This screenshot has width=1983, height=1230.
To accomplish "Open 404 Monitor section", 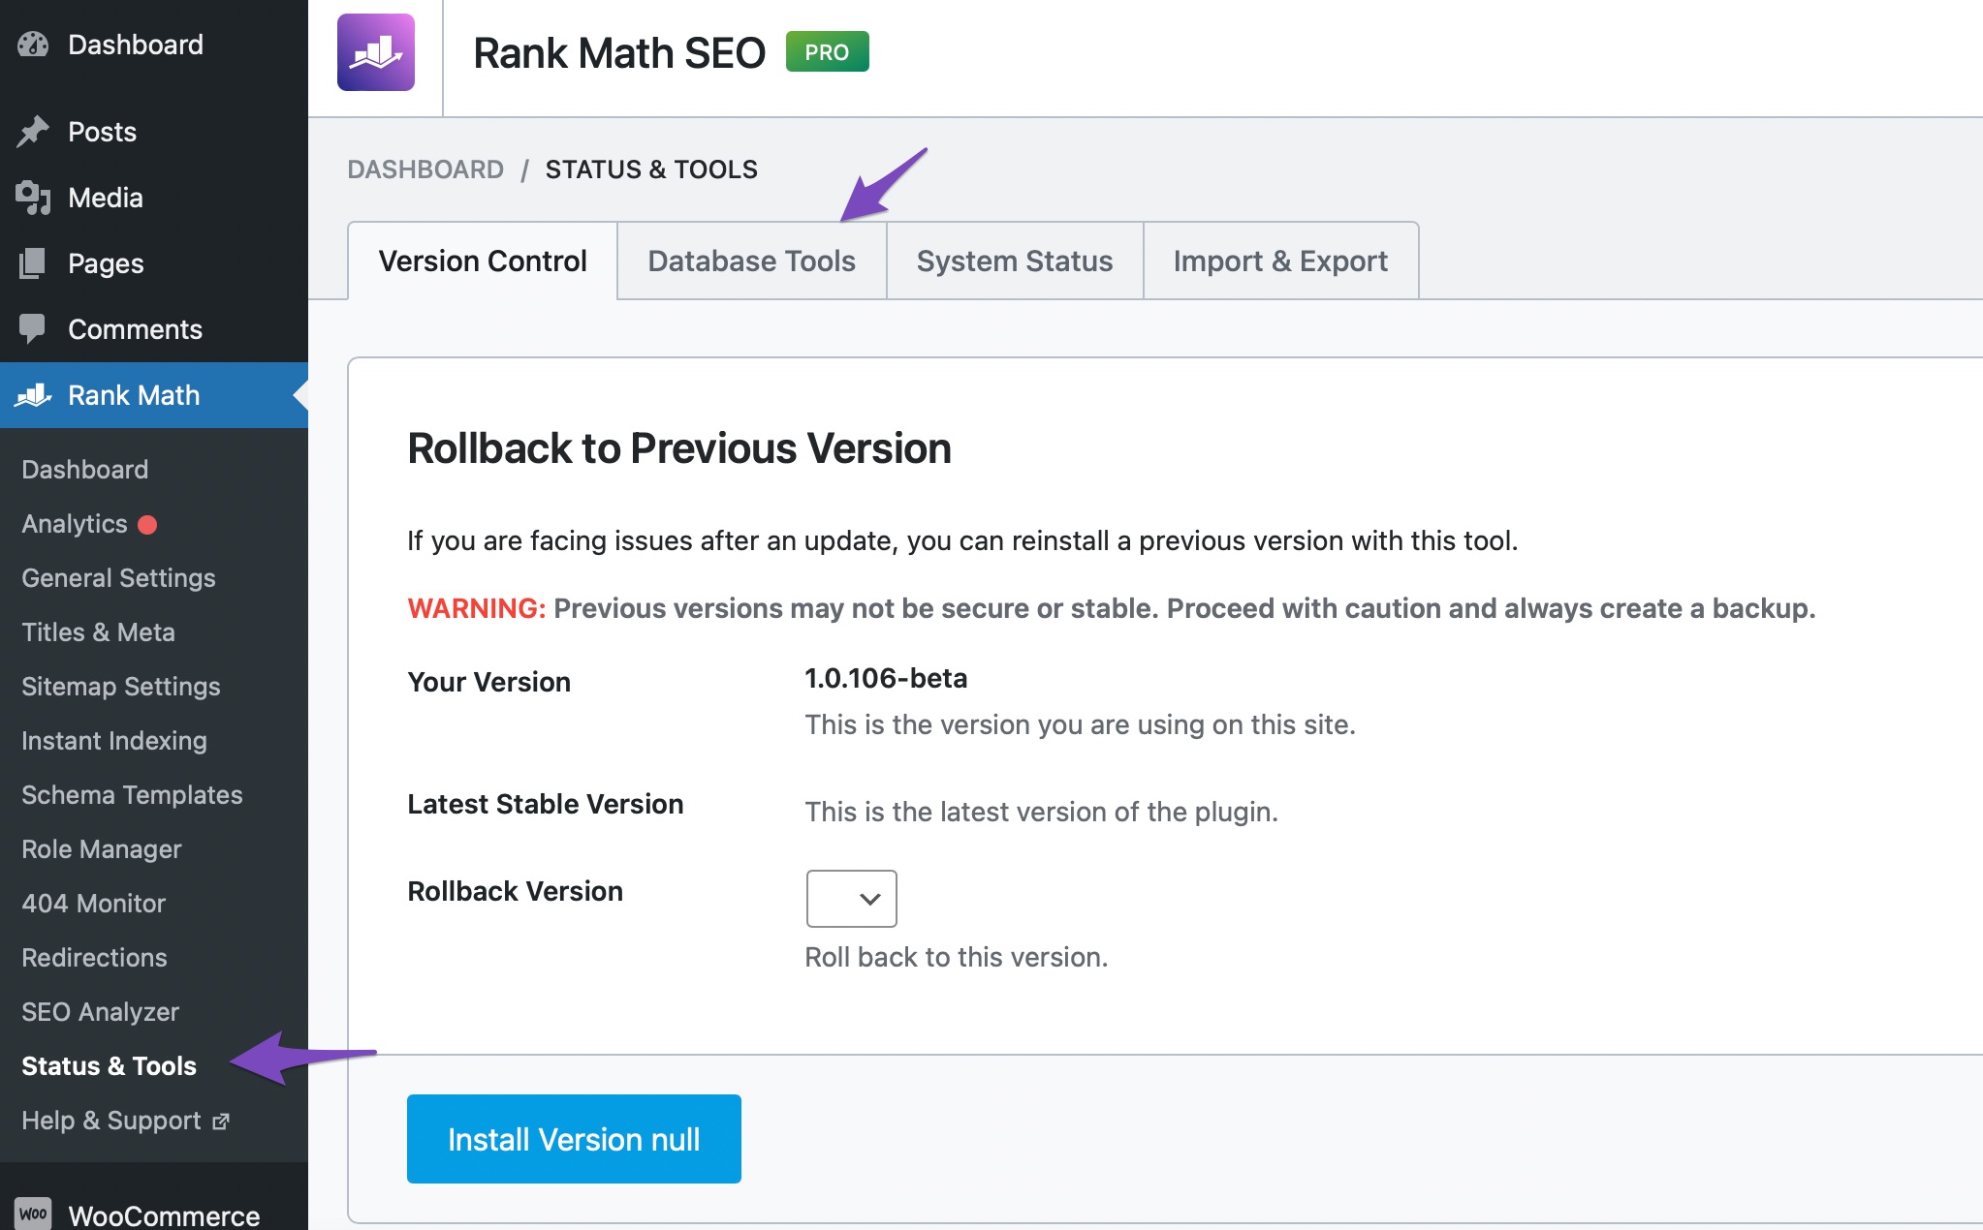I will [92, 903].
